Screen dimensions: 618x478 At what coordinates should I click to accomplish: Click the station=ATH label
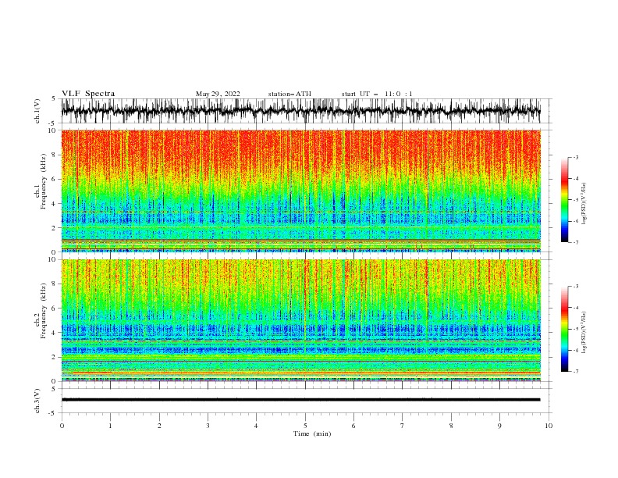(x=289, y=94)
